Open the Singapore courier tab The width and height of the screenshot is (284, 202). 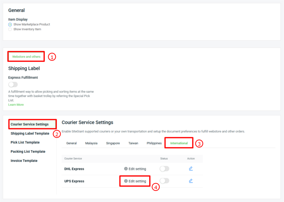click(113, 143)
